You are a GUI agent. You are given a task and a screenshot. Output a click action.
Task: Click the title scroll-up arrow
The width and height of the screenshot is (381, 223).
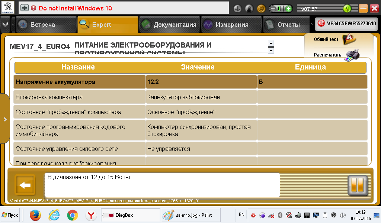[271, 43]
